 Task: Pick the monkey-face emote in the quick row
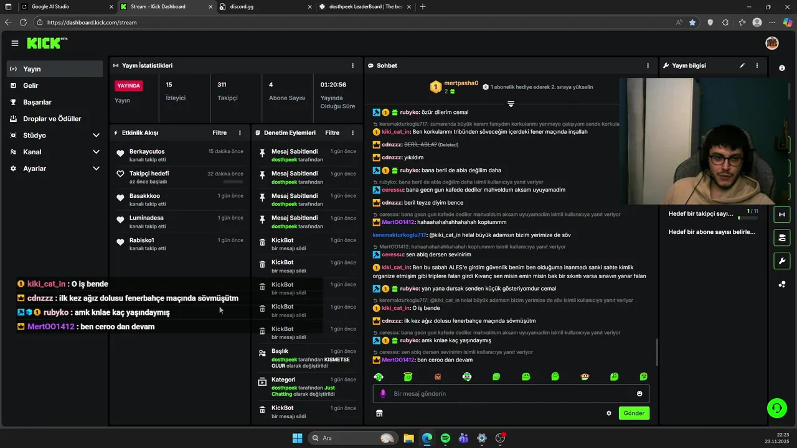(x=585, y=376)
